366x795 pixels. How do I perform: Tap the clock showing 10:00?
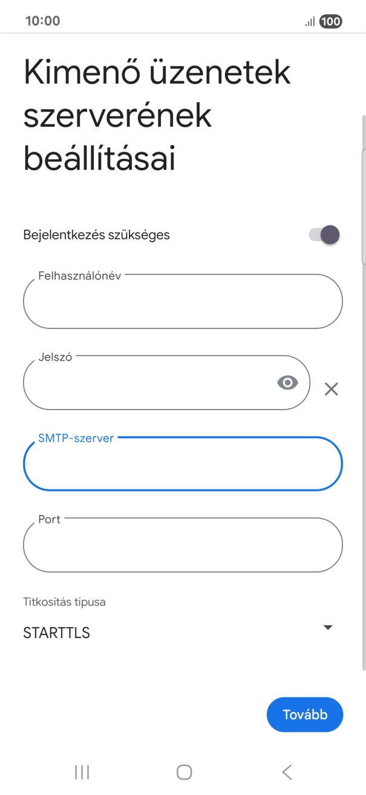tap(42, 21)
